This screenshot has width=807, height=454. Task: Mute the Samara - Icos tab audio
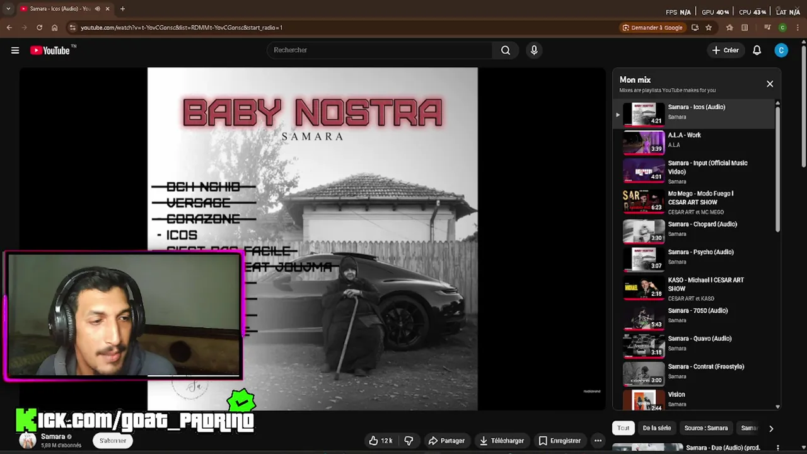97,9
